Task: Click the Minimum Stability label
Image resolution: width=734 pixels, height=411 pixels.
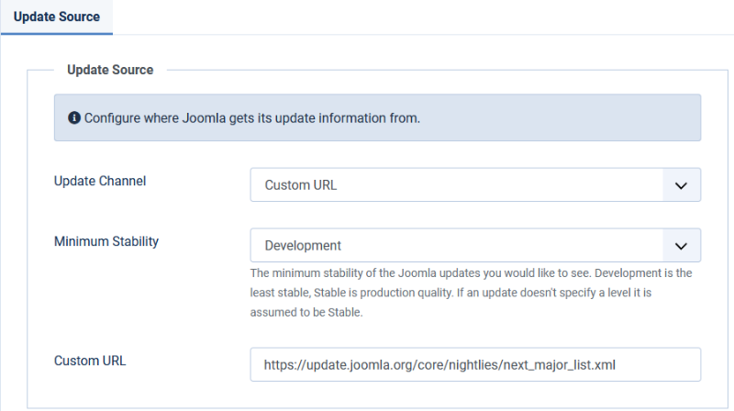Action: tap(106, 241)
